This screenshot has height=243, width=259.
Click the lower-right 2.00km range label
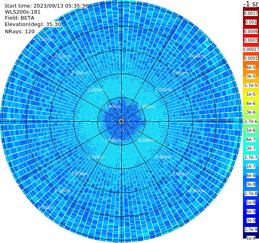[163, 157]
